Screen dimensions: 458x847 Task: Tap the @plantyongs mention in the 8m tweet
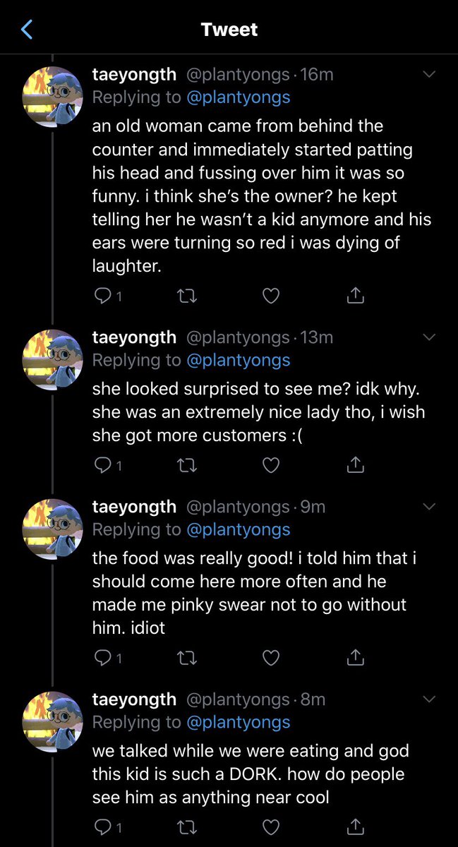239,722
